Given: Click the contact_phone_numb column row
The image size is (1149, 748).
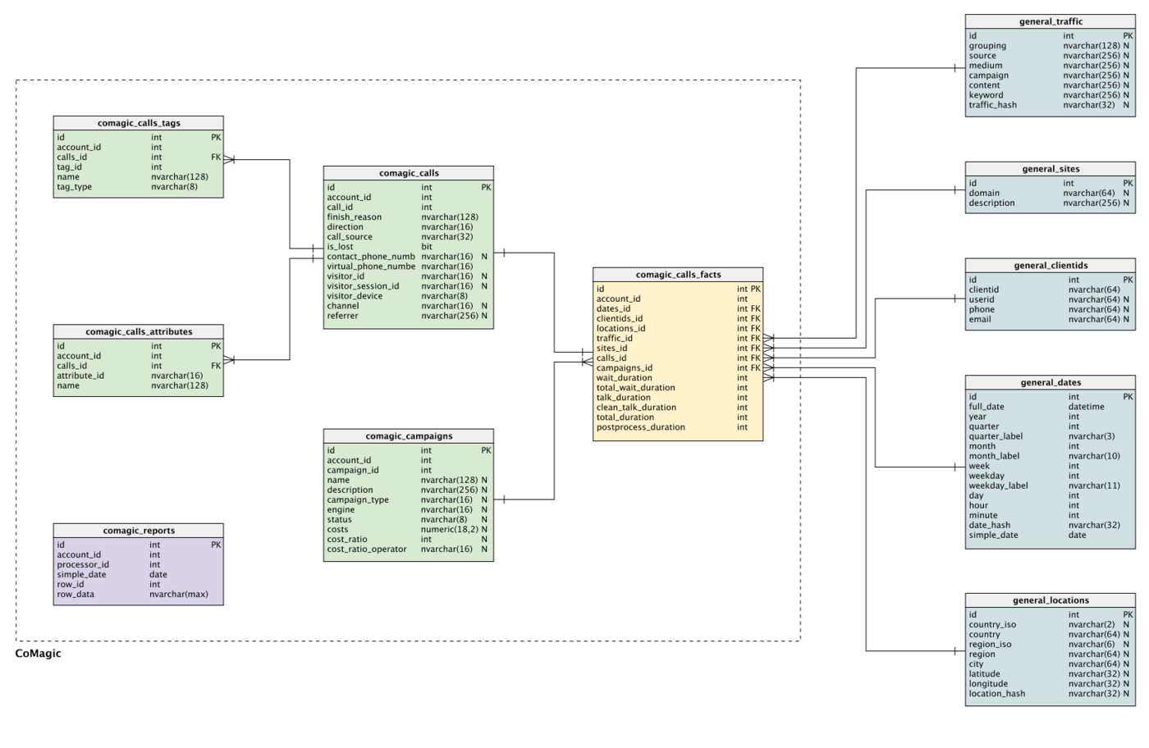Looking at the screenshot, I should (409, 257).
